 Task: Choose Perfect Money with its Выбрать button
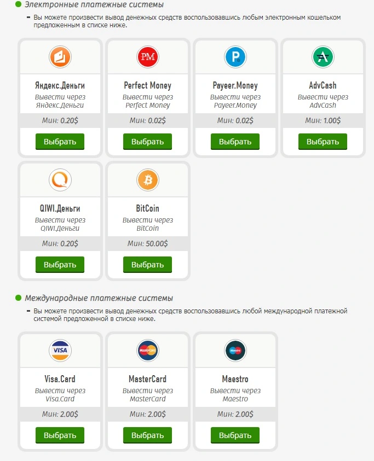(147, 142)
